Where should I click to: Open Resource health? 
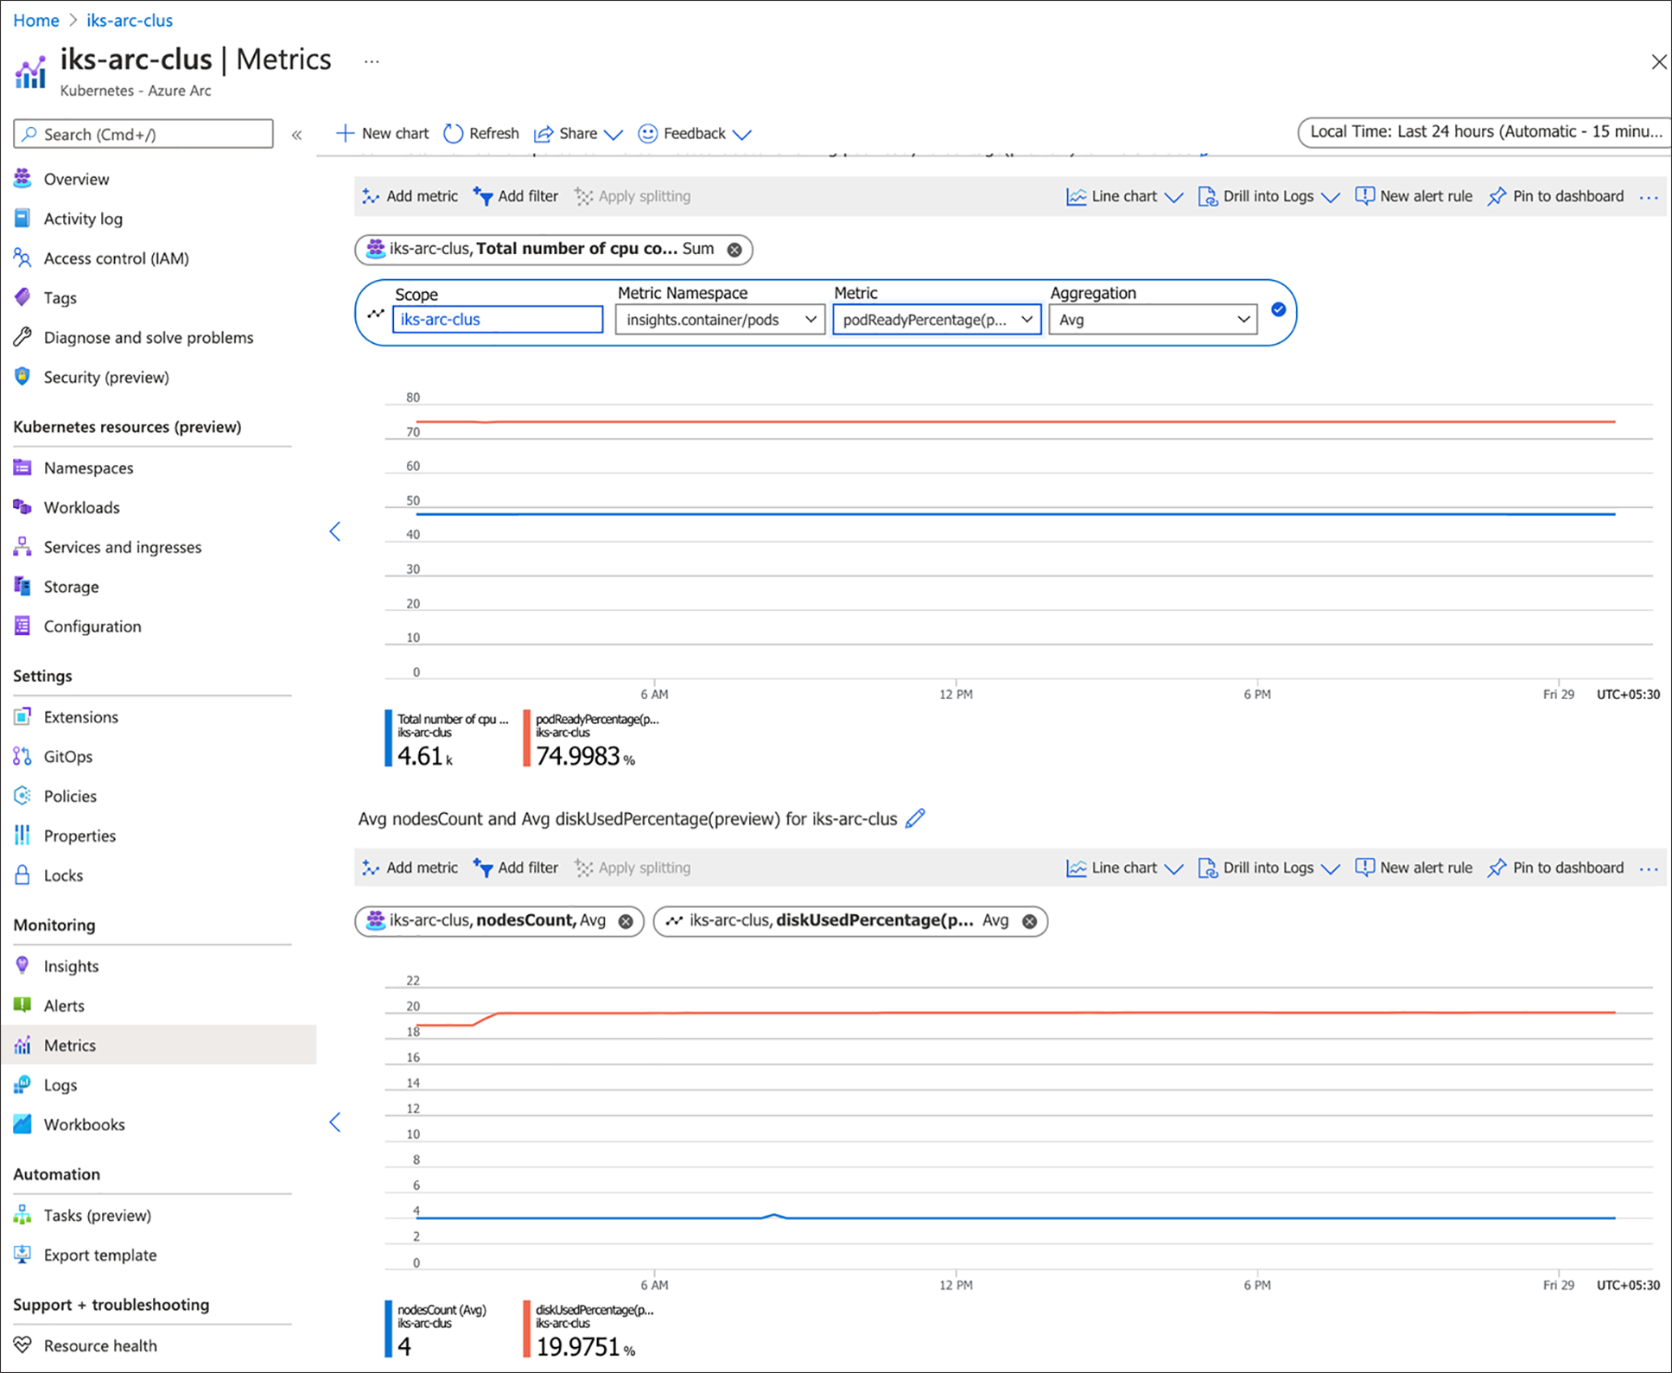pos(99,1344)
